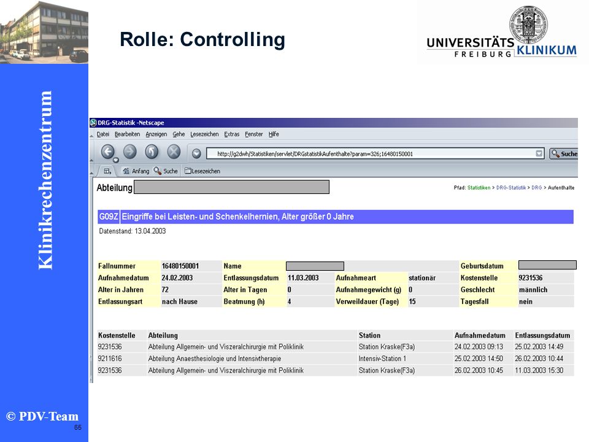
Task: Click the Kostenstelle 9211616 cell
Action: point(110,359)
